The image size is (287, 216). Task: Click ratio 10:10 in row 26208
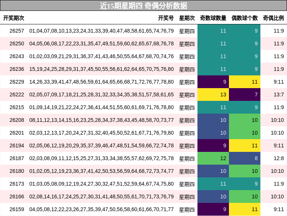277,120
